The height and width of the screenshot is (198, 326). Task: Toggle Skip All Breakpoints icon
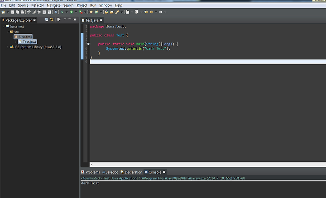(x=56, y=12)
